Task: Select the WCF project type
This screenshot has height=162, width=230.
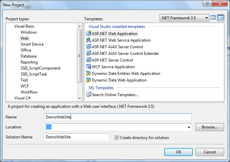Action: 25,86
